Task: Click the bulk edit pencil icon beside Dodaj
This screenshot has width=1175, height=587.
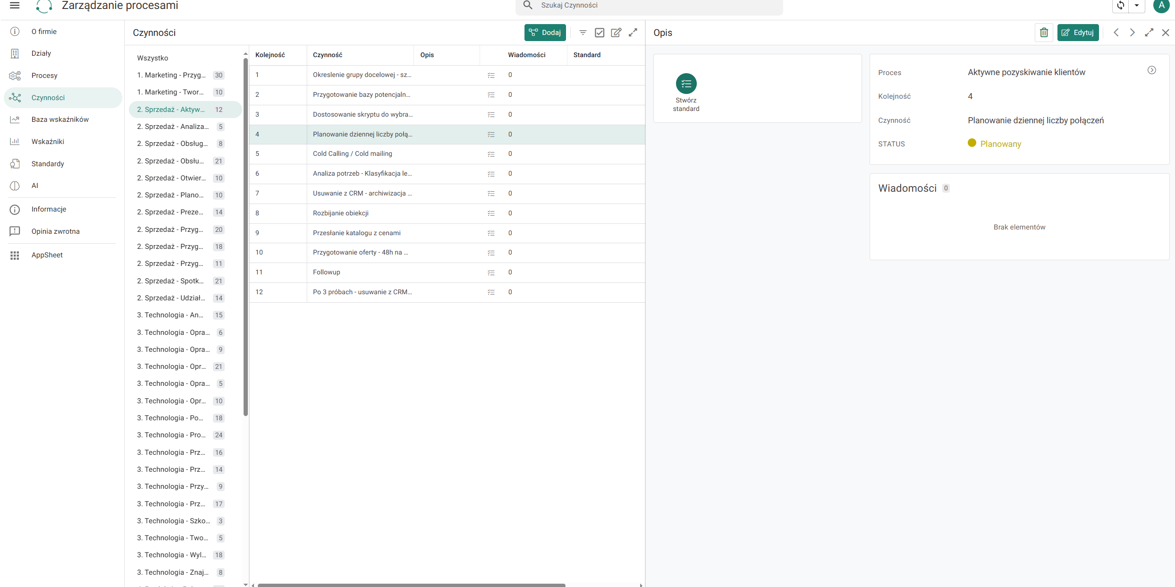Action: (x=616, y=33)
